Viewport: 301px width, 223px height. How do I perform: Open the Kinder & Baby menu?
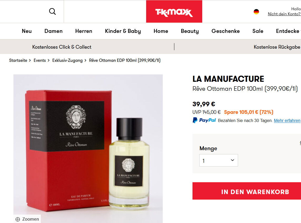tap(123, 31)
